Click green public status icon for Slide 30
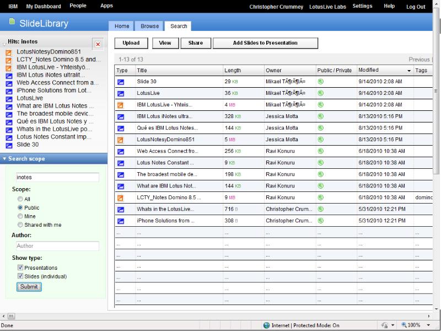This screenshot has height=331, width=441. 321,82
